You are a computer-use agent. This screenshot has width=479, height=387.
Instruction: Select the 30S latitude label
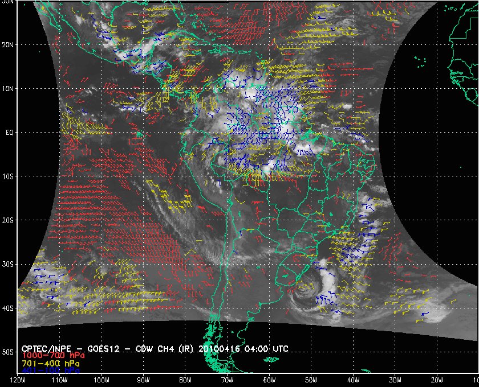click(x=7, y=264)
